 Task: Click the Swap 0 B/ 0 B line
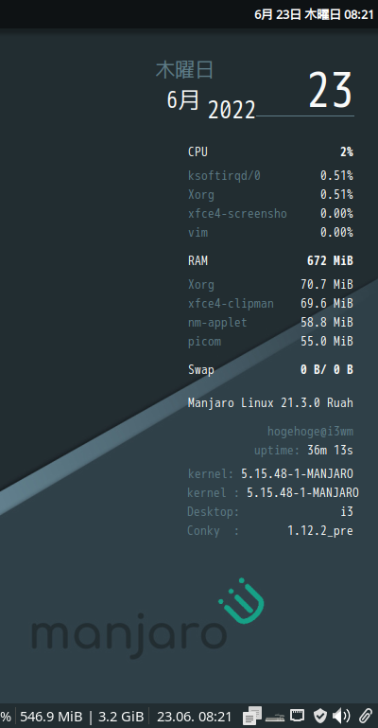click(x=270, y=370)
